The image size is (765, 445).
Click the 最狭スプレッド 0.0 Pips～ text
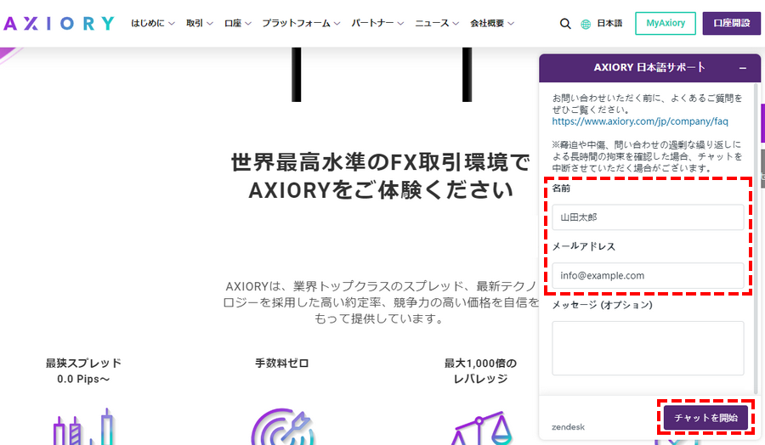click(x=83, y=371)
